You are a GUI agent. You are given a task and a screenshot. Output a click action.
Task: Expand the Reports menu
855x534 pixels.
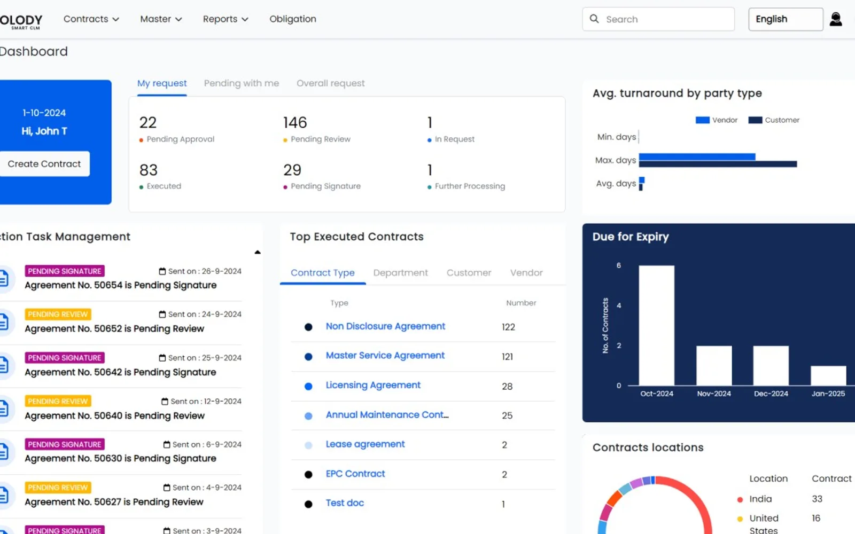226,19
